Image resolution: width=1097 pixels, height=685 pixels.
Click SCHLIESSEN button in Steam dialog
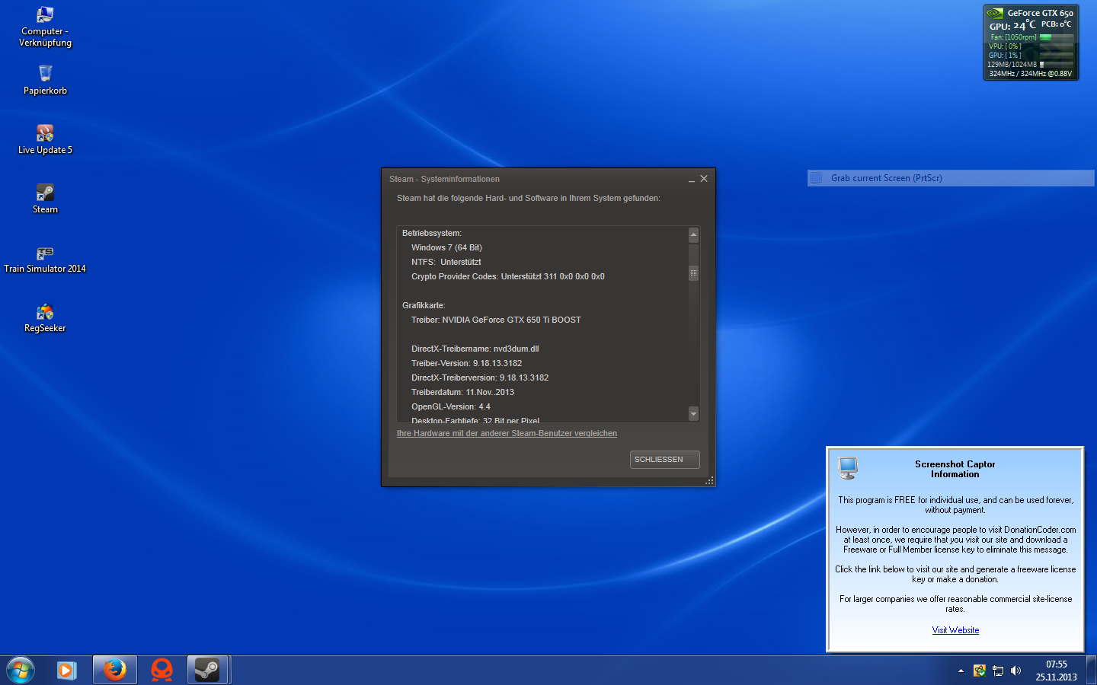(x=665, y=460)
